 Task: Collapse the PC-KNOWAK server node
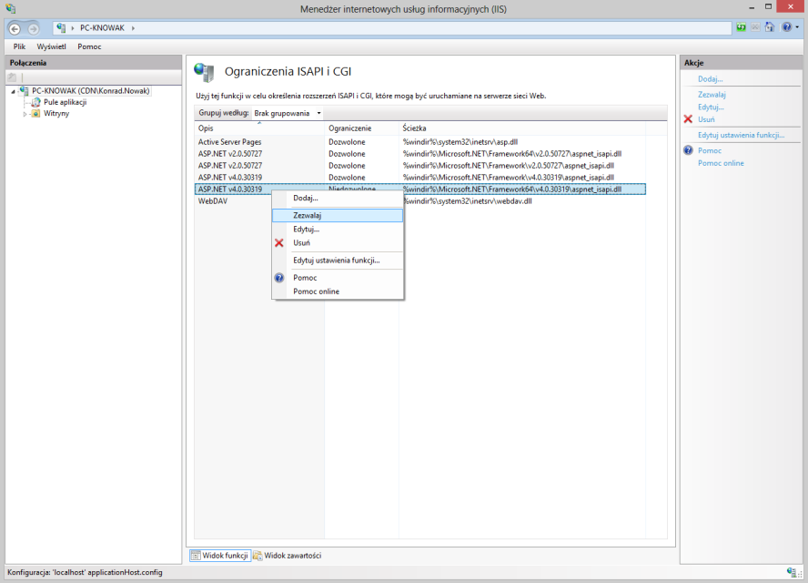[13, 91]
